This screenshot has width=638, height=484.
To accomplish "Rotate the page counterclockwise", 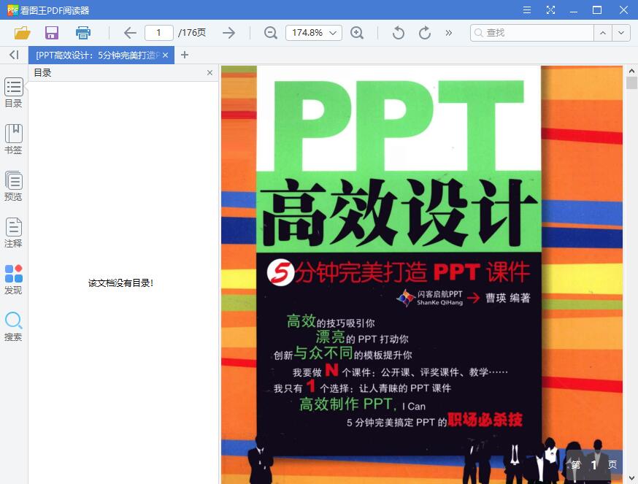I will coord(399,33).
